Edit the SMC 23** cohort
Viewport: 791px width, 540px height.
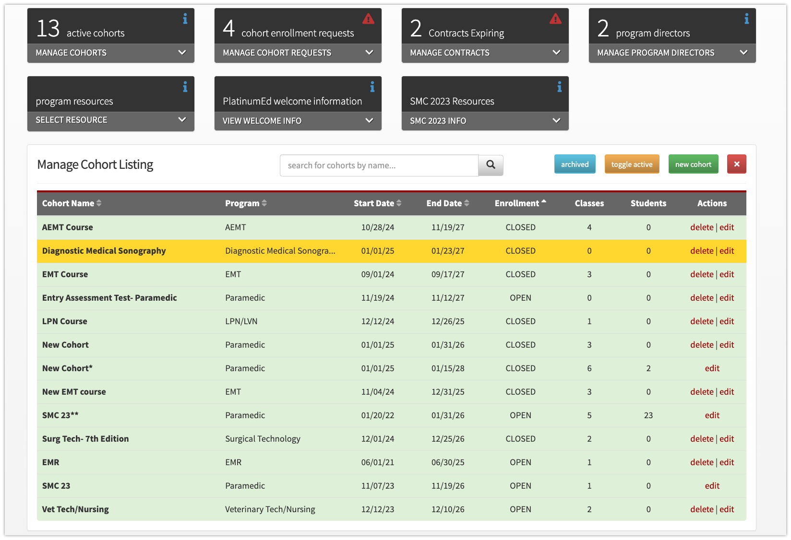click(712, 415)
